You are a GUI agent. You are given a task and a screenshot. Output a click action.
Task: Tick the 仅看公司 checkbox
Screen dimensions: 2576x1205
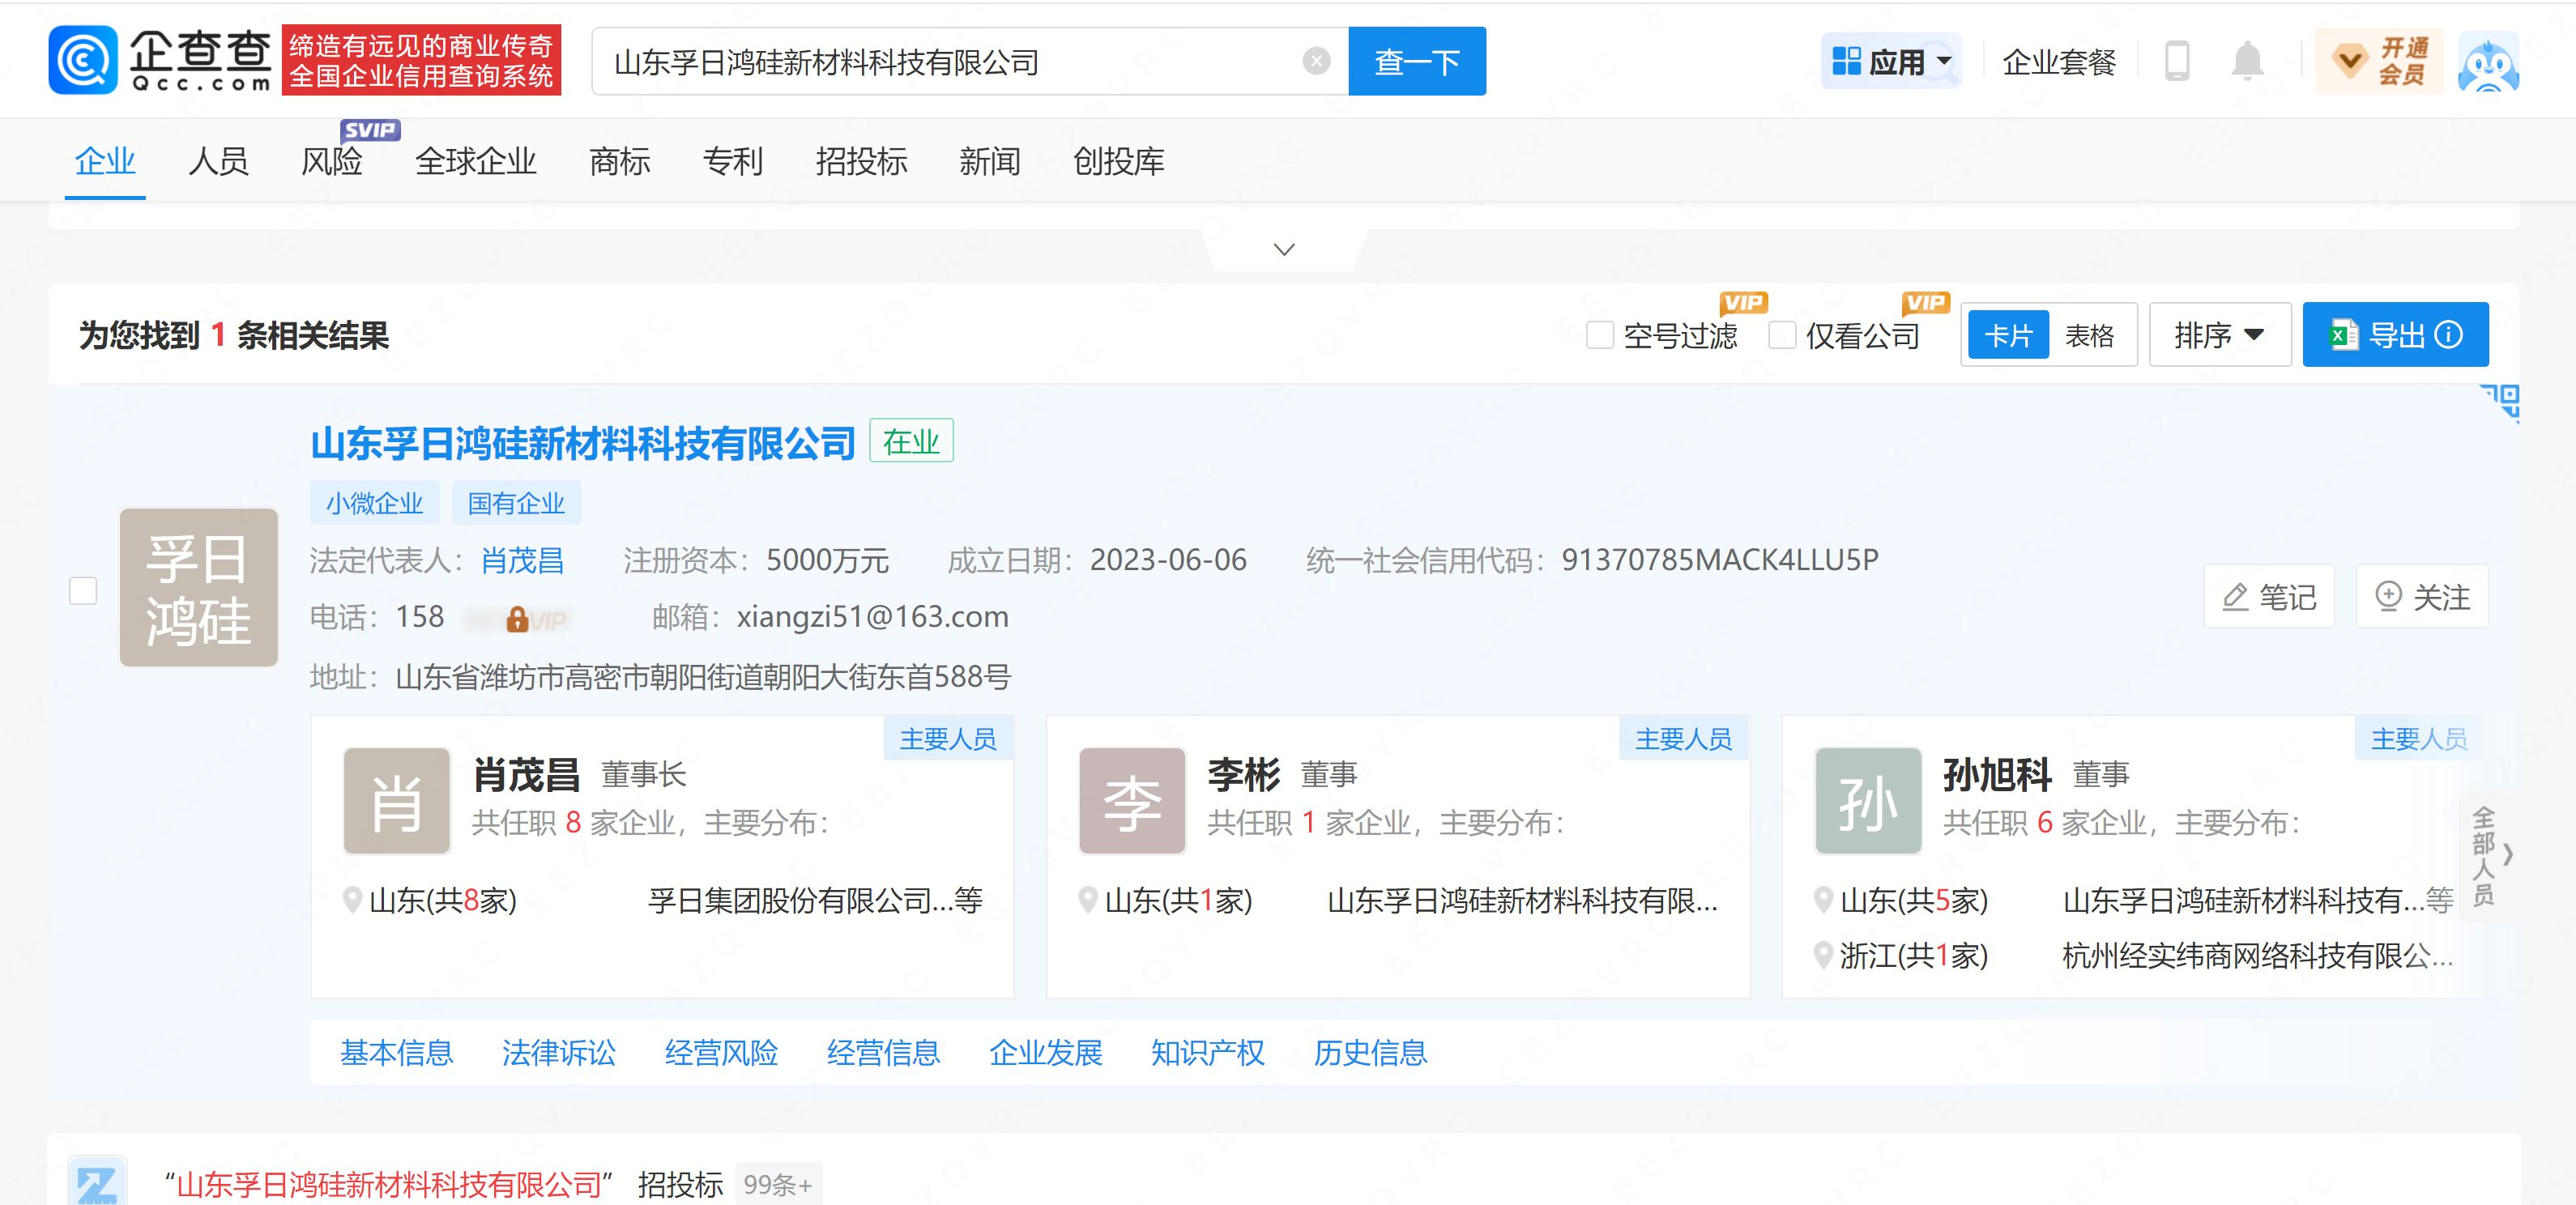coord(1781,335)
